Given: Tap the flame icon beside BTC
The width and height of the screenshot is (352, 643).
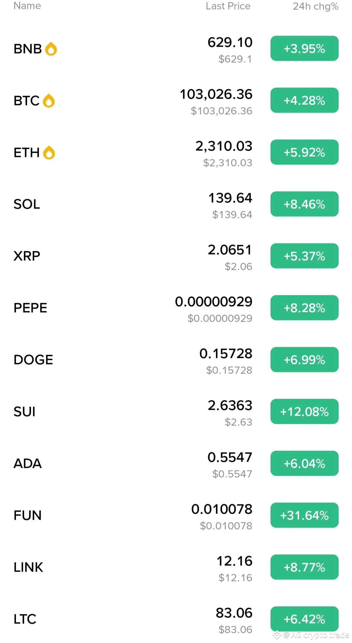Looking at the screenshot, I should (x=49, y=100).
